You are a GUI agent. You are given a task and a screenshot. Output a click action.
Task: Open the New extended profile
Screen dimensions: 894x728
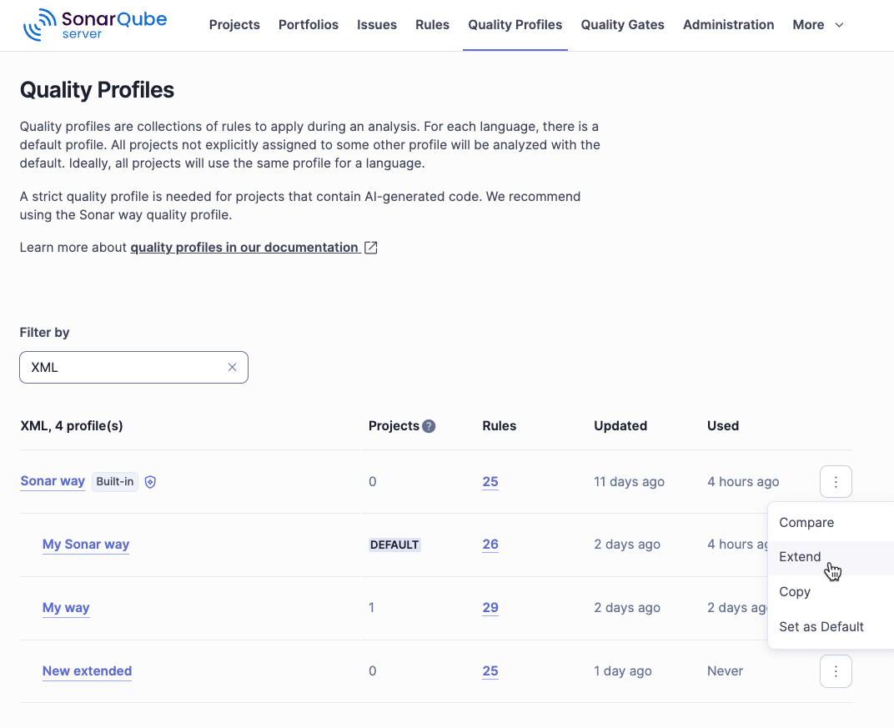87,670
